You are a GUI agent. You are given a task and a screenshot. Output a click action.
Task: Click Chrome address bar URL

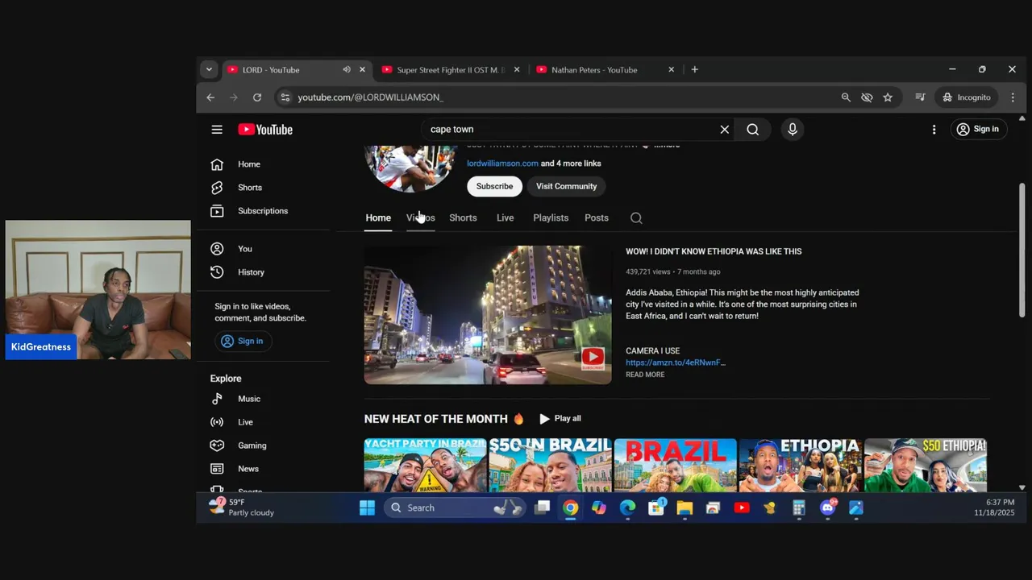point(370,97)
